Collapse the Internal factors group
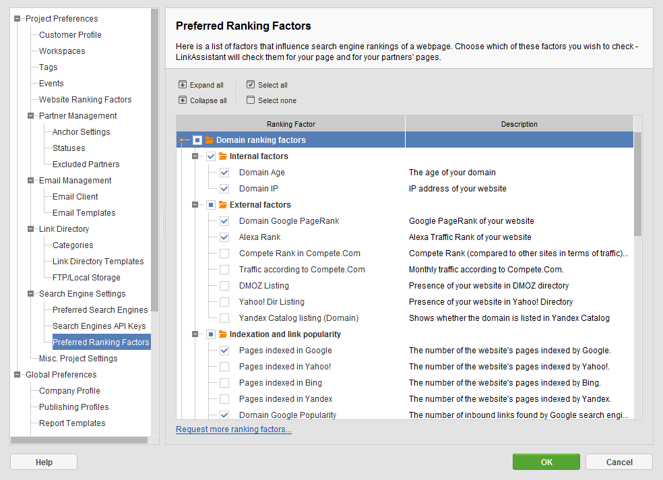The image size is (663, 480). (195, 156)
